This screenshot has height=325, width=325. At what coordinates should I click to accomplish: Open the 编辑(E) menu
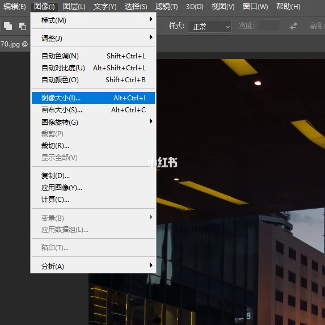tap(15, 7)
